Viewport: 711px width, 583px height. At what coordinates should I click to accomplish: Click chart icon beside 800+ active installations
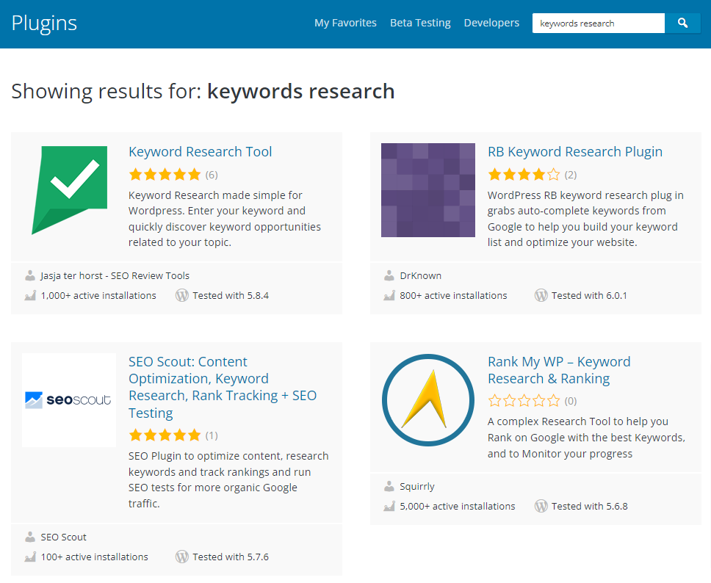point(389,296)
